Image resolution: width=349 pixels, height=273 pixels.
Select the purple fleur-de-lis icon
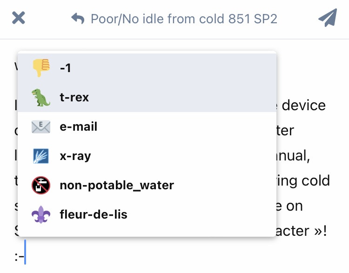coord(41,214)
